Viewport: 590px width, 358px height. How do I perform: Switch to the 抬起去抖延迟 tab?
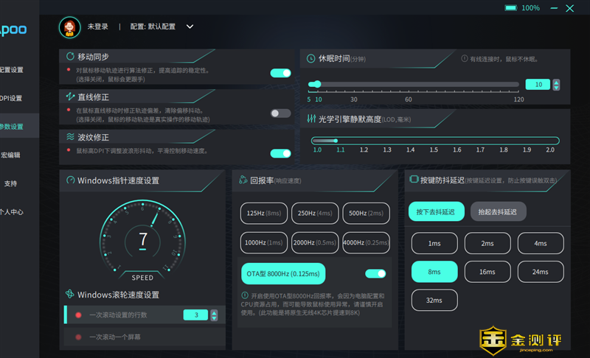coord(498,211)
